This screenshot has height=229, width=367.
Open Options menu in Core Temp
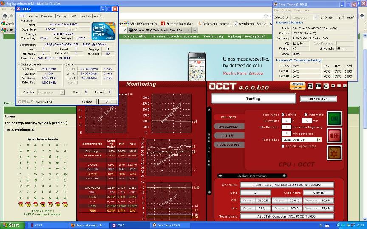pyautogui.click(x=286, y=11)
